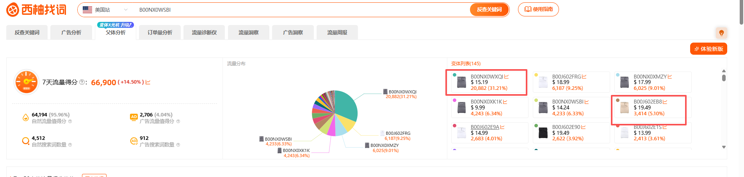The image size is (744, 177).
Task: Click the ASIN search input field
Action: click(x=301, y=10)
